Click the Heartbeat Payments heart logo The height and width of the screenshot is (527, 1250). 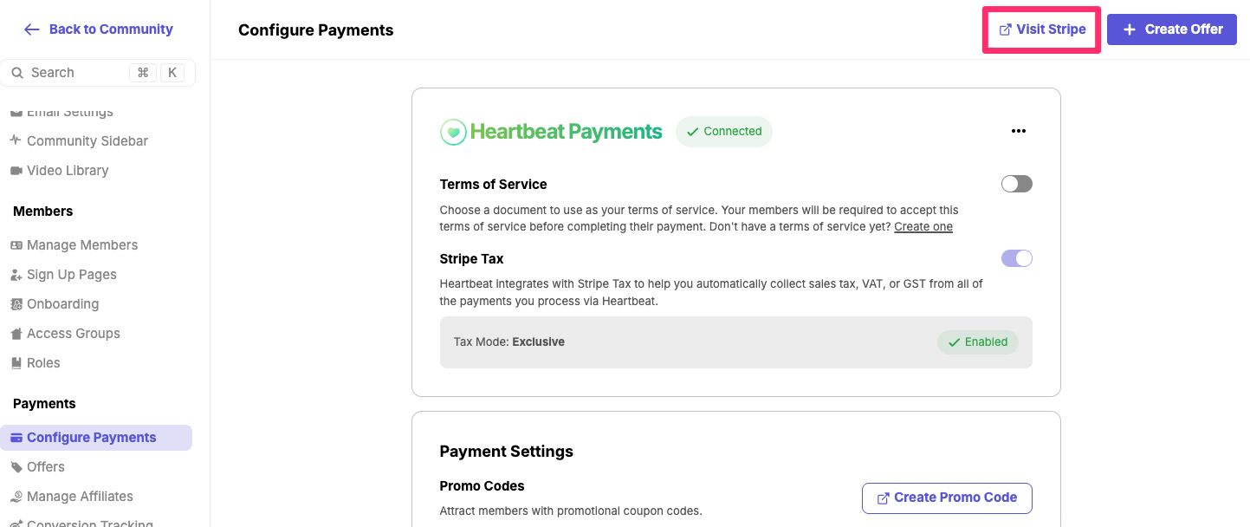tap(453, 132)
